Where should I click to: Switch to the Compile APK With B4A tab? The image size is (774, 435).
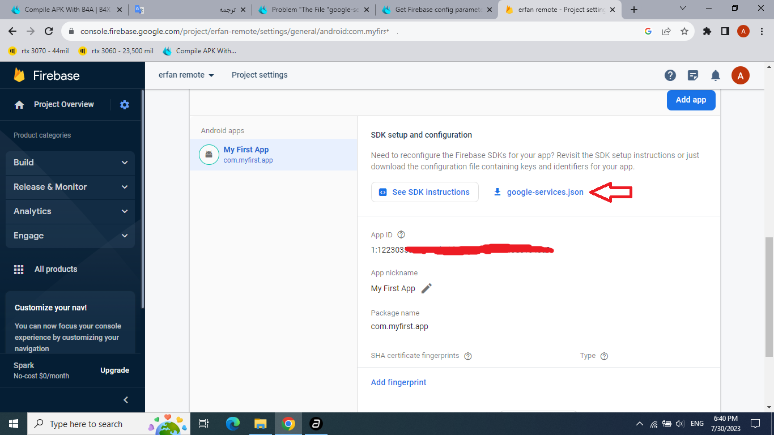(66, 10)
